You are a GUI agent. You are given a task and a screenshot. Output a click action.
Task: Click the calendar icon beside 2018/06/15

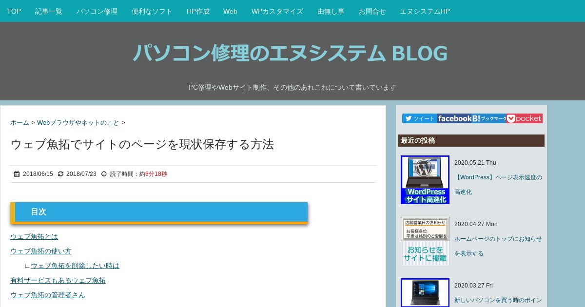pyautogui.click(x=17, y=174)
